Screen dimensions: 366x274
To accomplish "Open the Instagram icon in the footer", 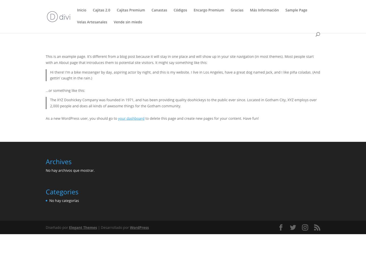I will pyautogui.click(x=305, y=228).
